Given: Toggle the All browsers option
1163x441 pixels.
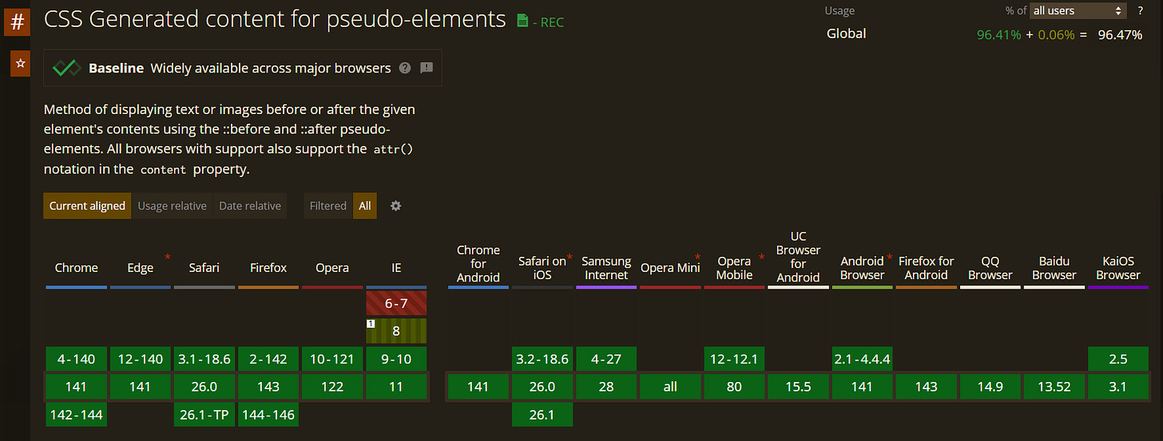Looking at the screenshot, I should [365, 206].
